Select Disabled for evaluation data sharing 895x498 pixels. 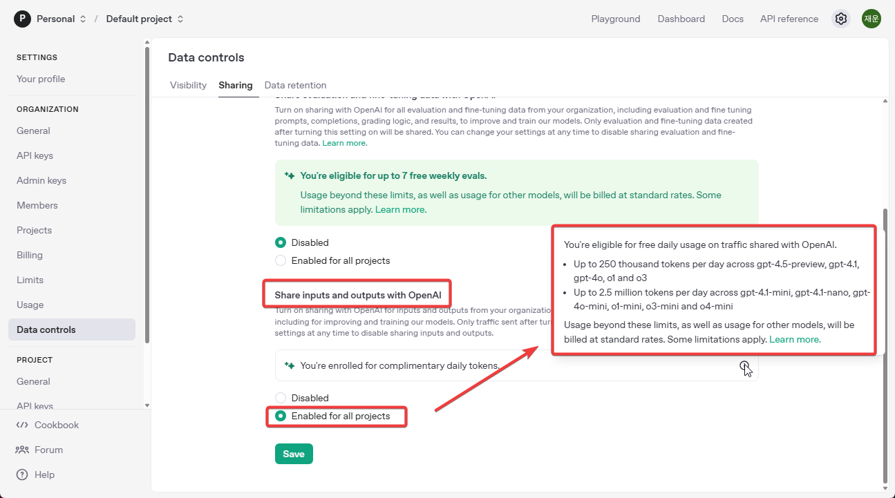[281, 242]
